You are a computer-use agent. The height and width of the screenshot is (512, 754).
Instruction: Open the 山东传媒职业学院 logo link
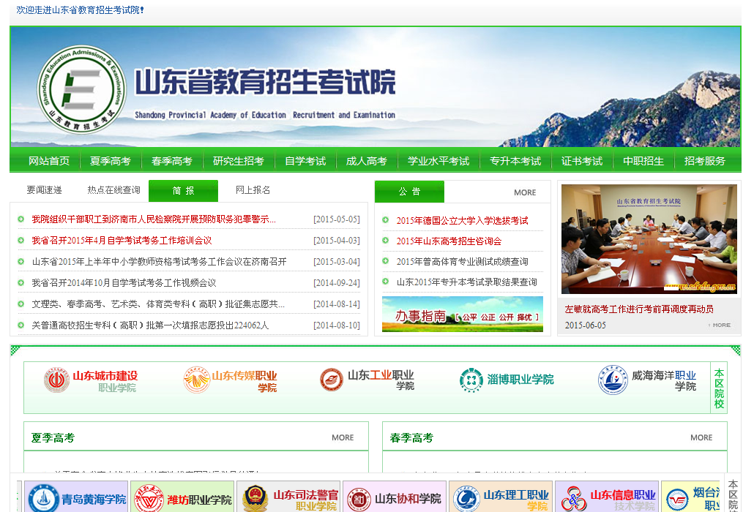coord(231,381)
